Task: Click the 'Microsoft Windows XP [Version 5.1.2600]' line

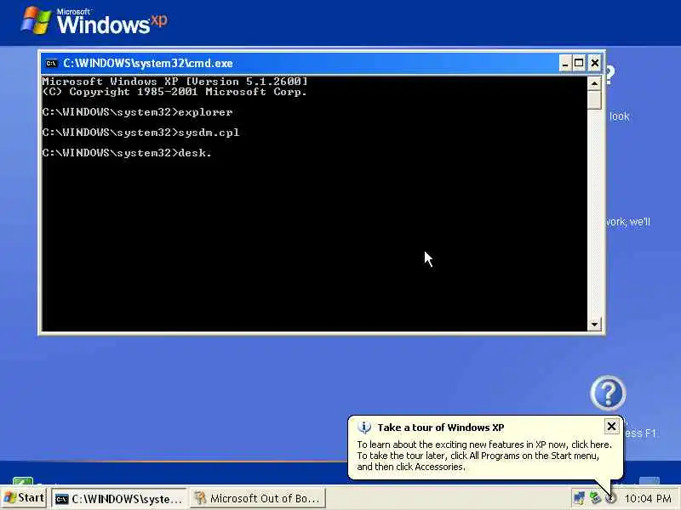Action: (175, 82)
